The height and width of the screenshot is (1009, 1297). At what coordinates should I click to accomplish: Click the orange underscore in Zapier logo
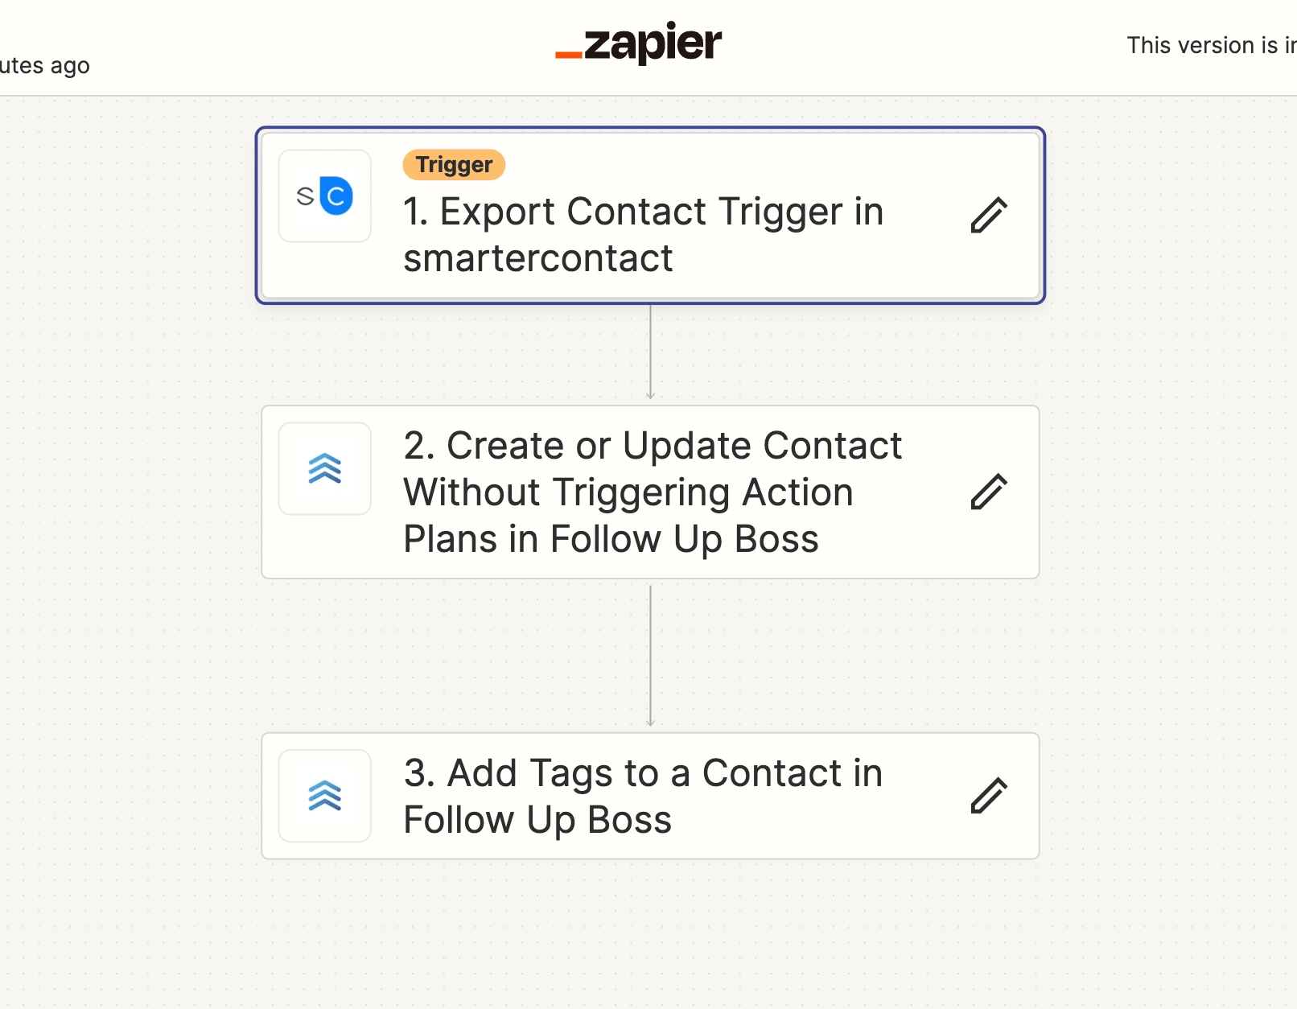pyautogui.click(x=568, y=55)
